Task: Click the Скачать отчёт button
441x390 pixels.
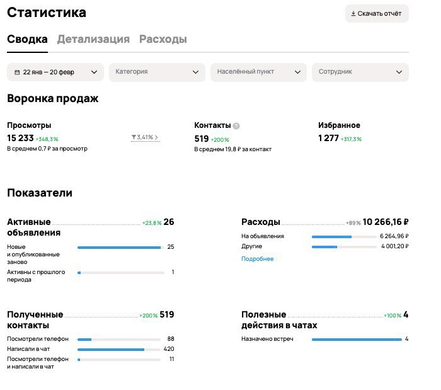Action: point(377,13)
